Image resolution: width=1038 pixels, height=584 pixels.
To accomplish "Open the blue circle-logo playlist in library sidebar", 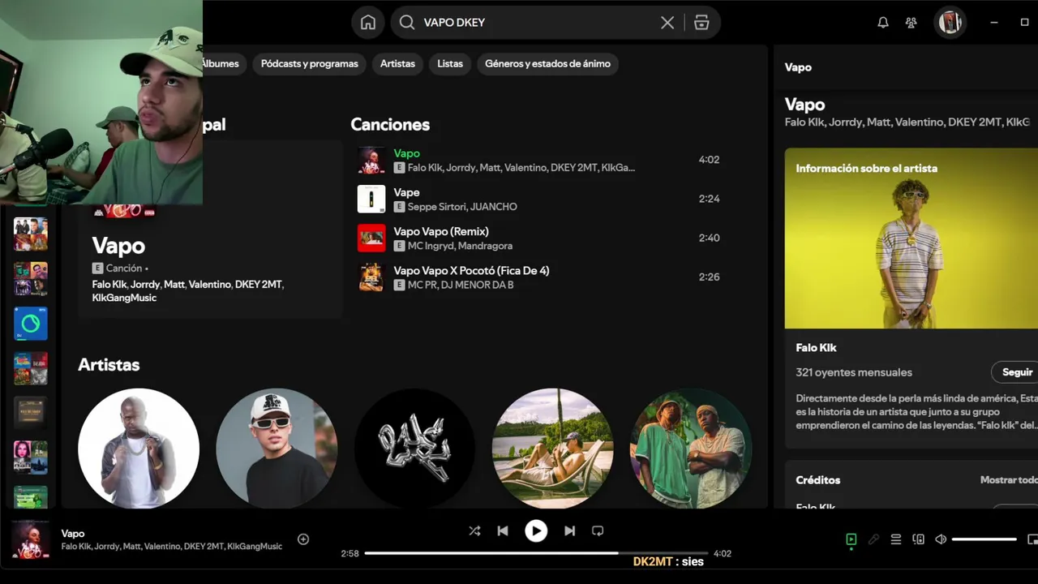I will (31, 324).
